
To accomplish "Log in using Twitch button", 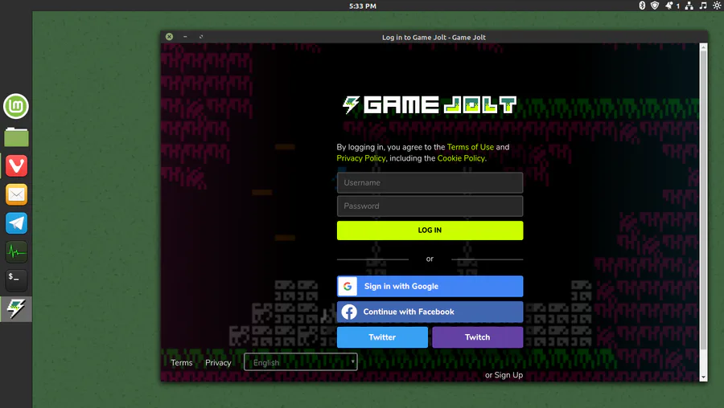I will pyautogui.click(x=477, y=337).
